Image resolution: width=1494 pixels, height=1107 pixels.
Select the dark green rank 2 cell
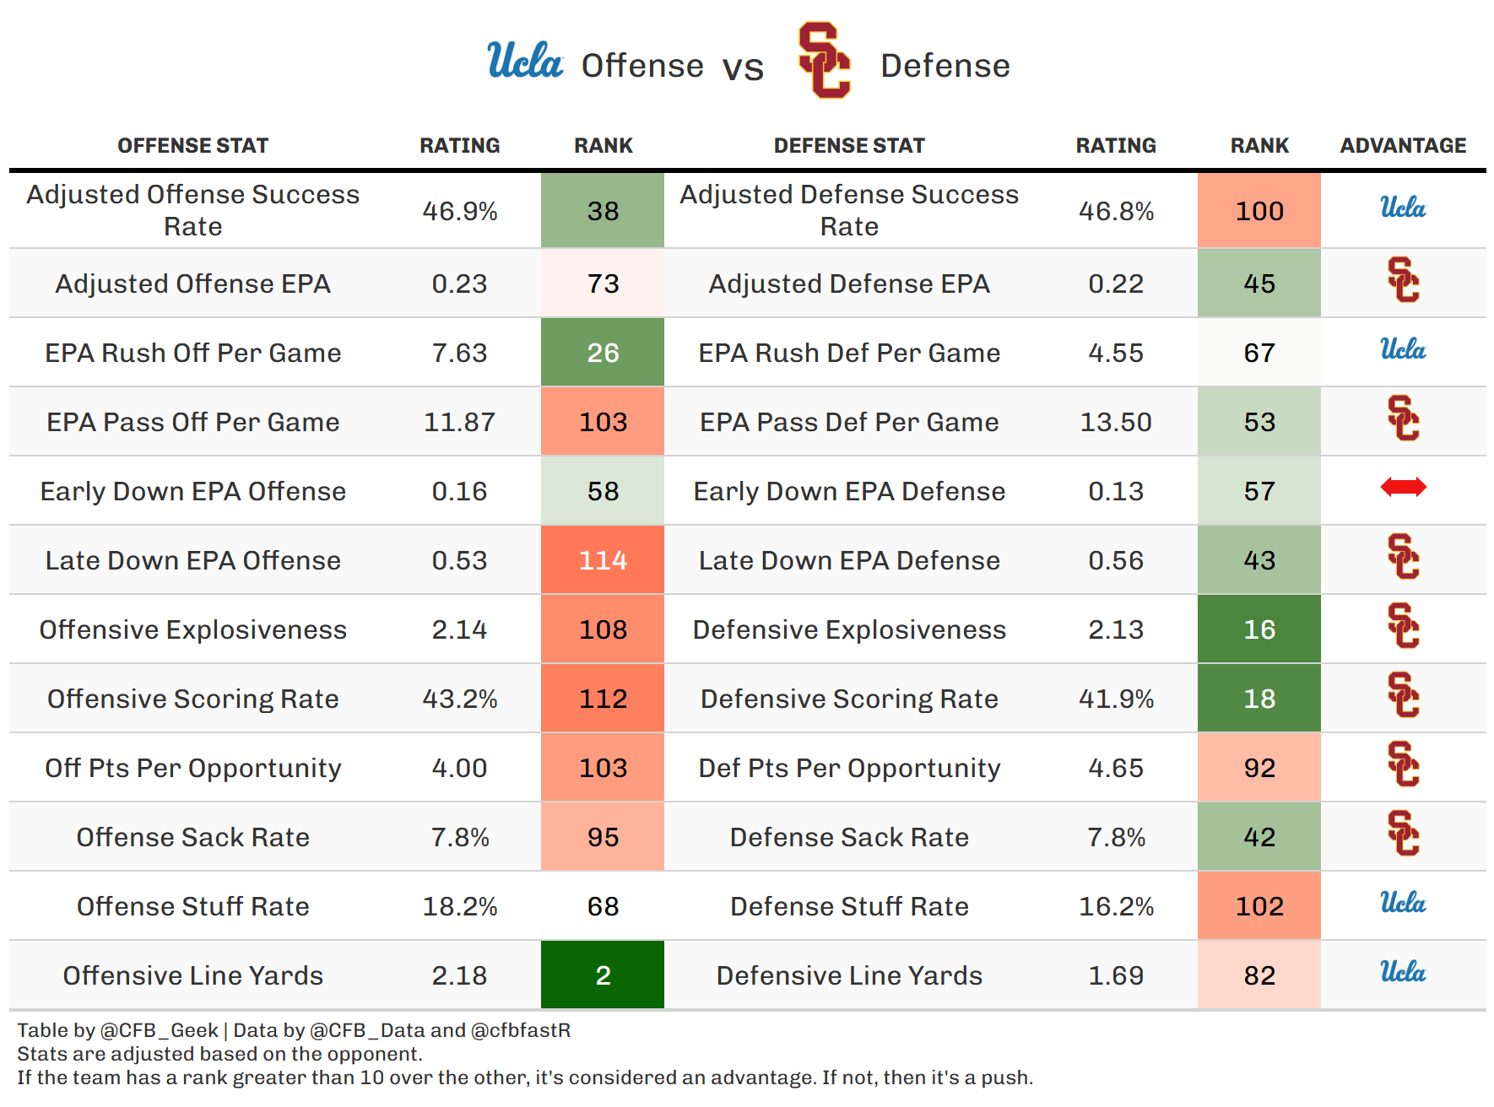[603, 975]
